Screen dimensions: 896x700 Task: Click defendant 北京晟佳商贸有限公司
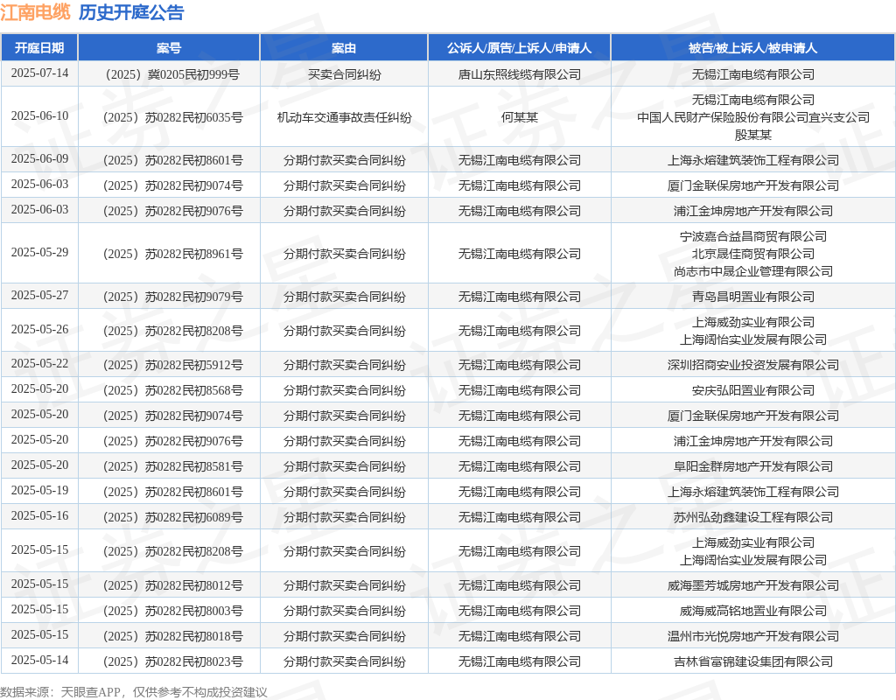tap(753, 254)
